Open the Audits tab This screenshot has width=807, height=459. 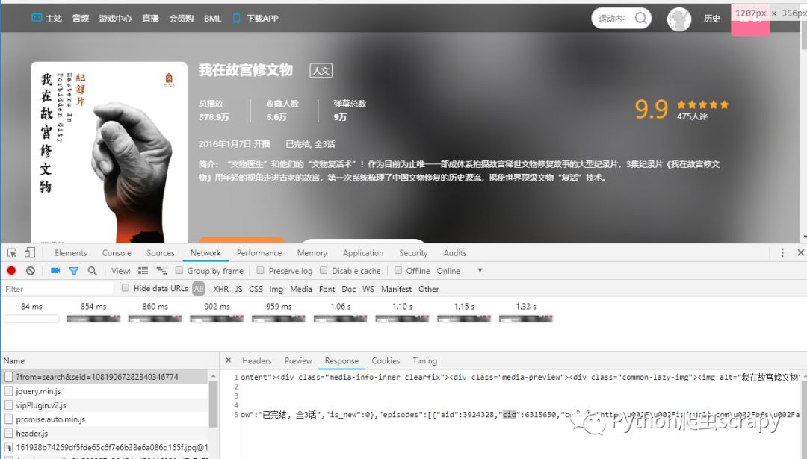pos(455,253)
